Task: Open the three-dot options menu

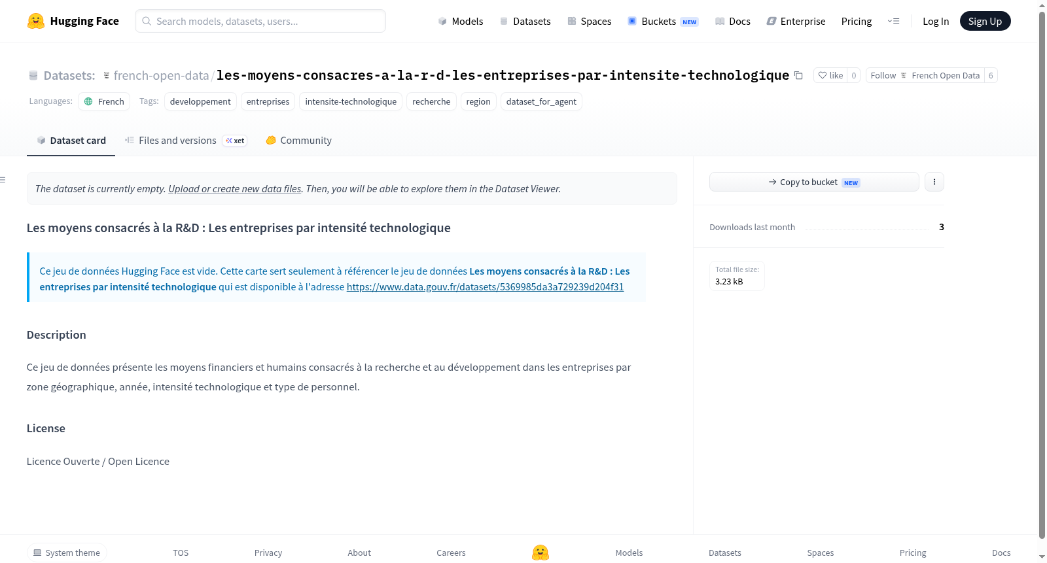Action: point(934,182)
